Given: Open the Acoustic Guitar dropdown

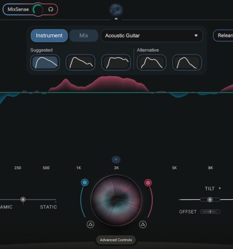Looking at the screenshot, I should tap(151, 36).
